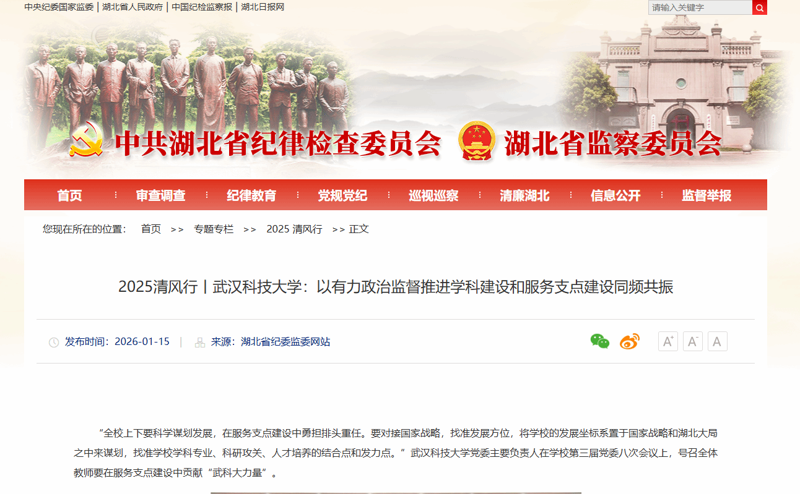Viewport: 800px width, 494px height.
Task: Go to the 监督举报 page
Action: point(707,195)
